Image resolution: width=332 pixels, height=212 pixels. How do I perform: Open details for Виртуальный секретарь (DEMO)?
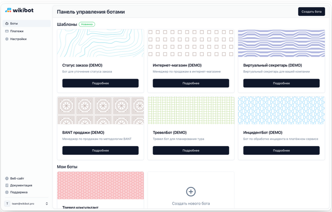pyautogui.click(x=281, y=83)
